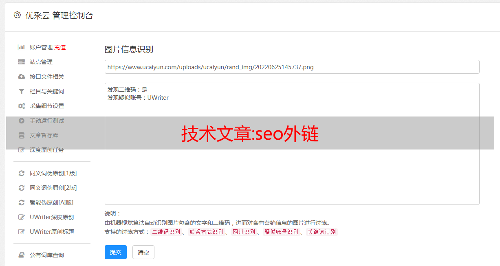Open 深度原创任务 menu item
Screen dimensions: 500x266
pyautogui.click(x=47, y=150)
